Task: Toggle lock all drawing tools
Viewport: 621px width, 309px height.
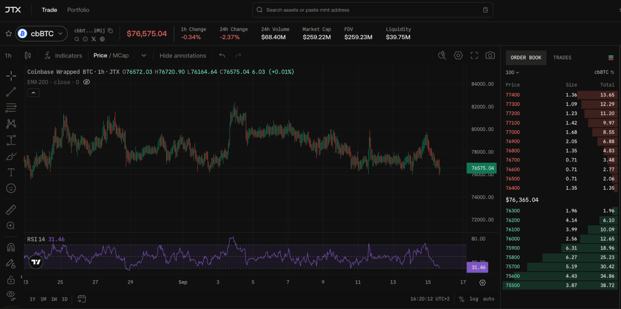Action: (x=11, y=280)
